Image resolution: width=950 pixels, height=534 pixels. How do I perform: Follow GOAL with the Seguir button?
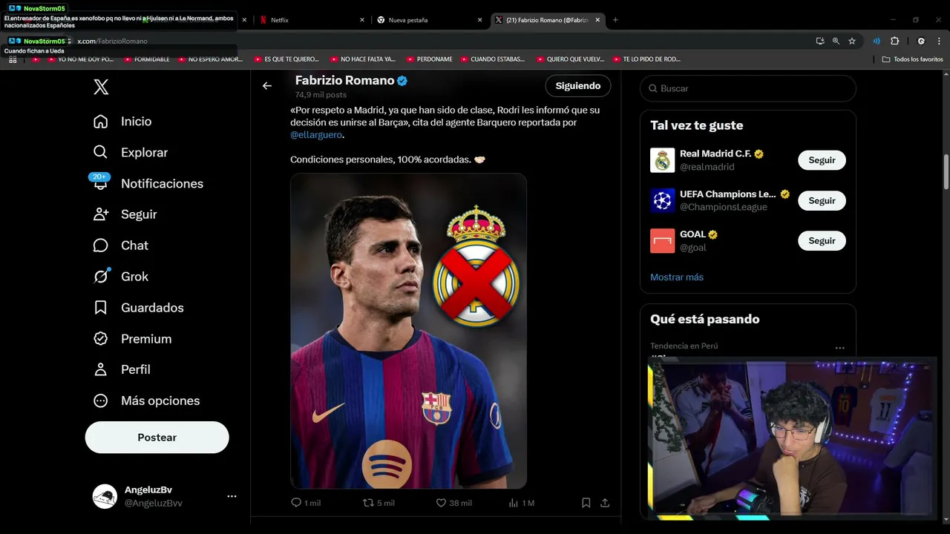click(x=822, y=241)
